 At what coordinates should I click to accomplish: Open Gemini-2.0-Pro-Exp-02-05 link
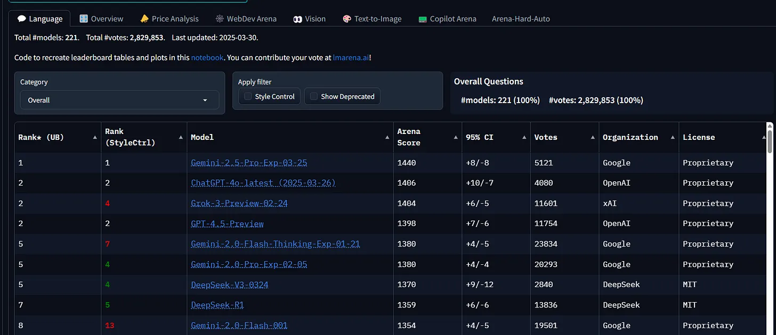pyautogui.click(x=249, y=264)
